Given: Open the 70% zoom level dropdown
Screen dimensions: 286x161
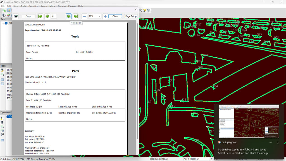Looking at the screenshot, I should (x=94, y=16).
